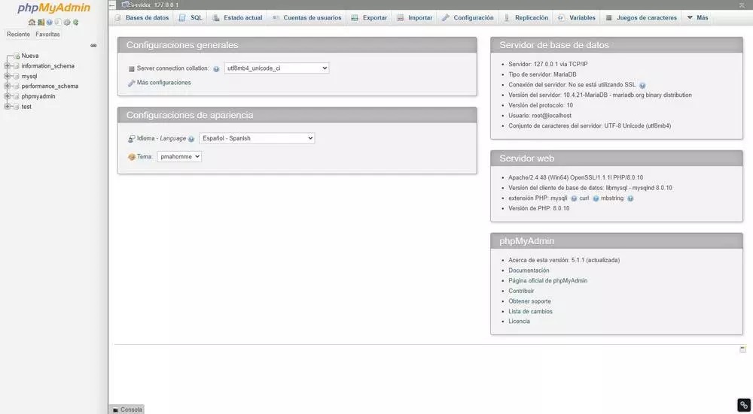
Task: Click the text 'Usuario: root@localhost'
Action: (x=540, y=116)
